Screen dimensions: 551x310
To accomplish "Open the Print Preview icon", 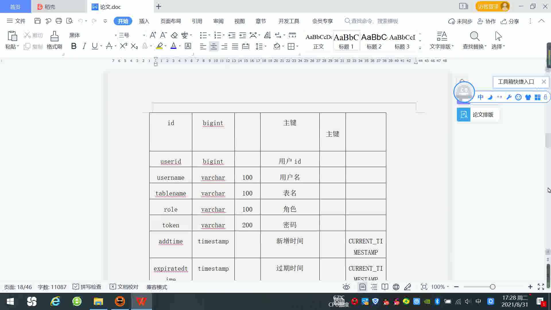I will pyautogui.click(x=69, y=21).
